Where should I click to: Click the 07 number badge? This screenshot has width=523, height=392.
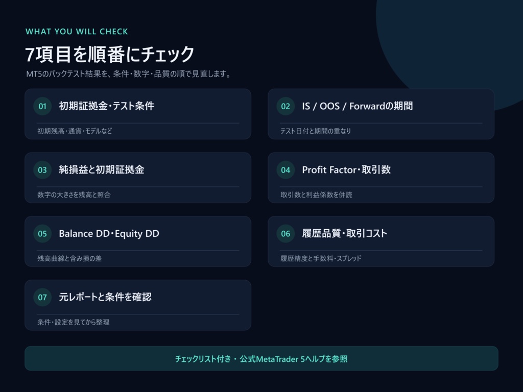(42, 298)
